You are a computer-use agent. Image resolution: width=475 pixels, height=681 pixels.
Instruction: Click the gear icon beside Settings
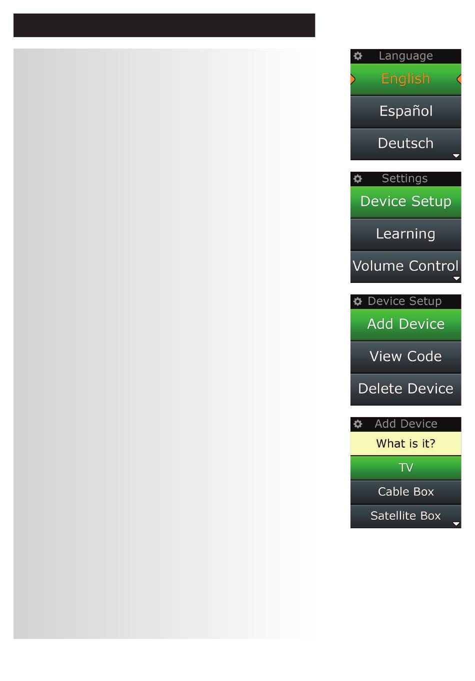pos(357,179)
